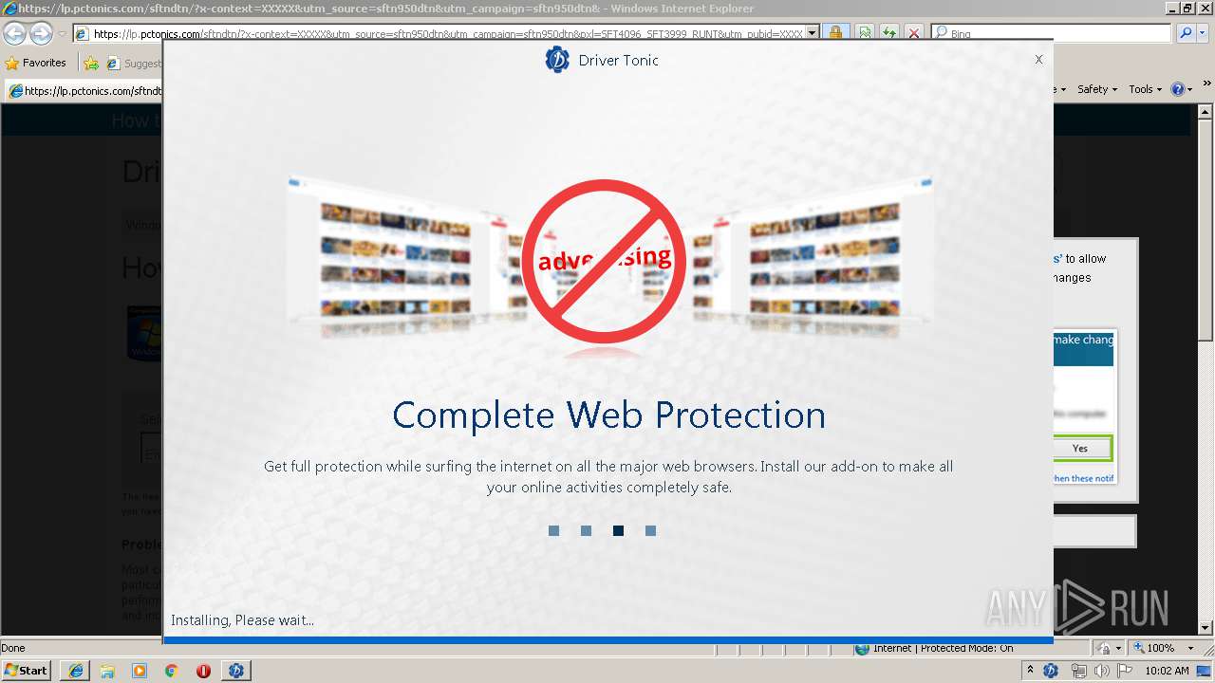This screenshot has width=1215, height=683.
Task: Expand the address bar dropdown arrow
Action: coord(812,33)
